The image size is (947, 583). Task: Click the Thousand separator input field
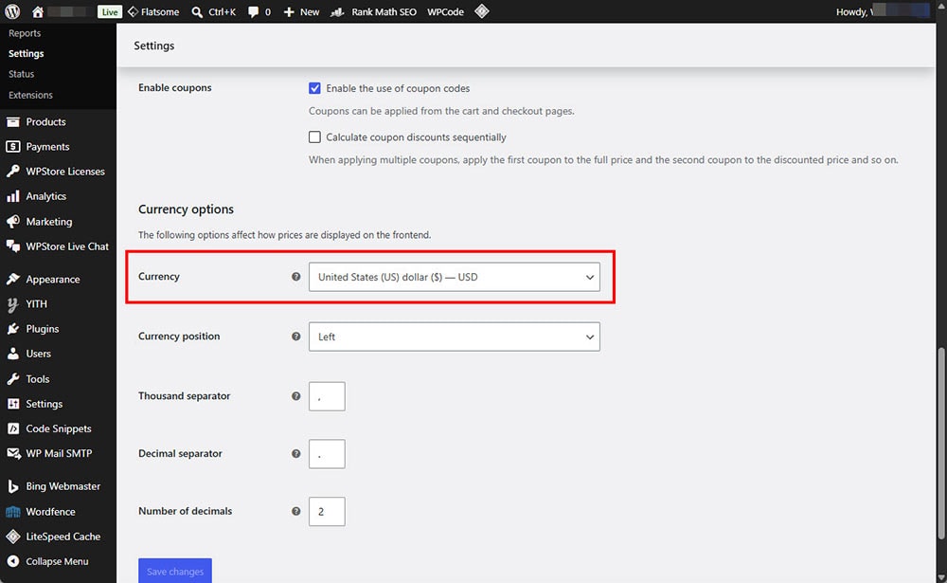tap(327, 396)
